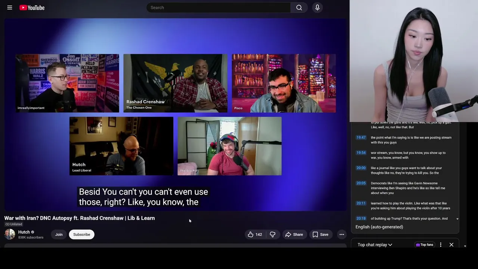478x269 pixels.
Task: Open Top fans chip in chat
Action: pyautogui.click(x=424, y=245)
